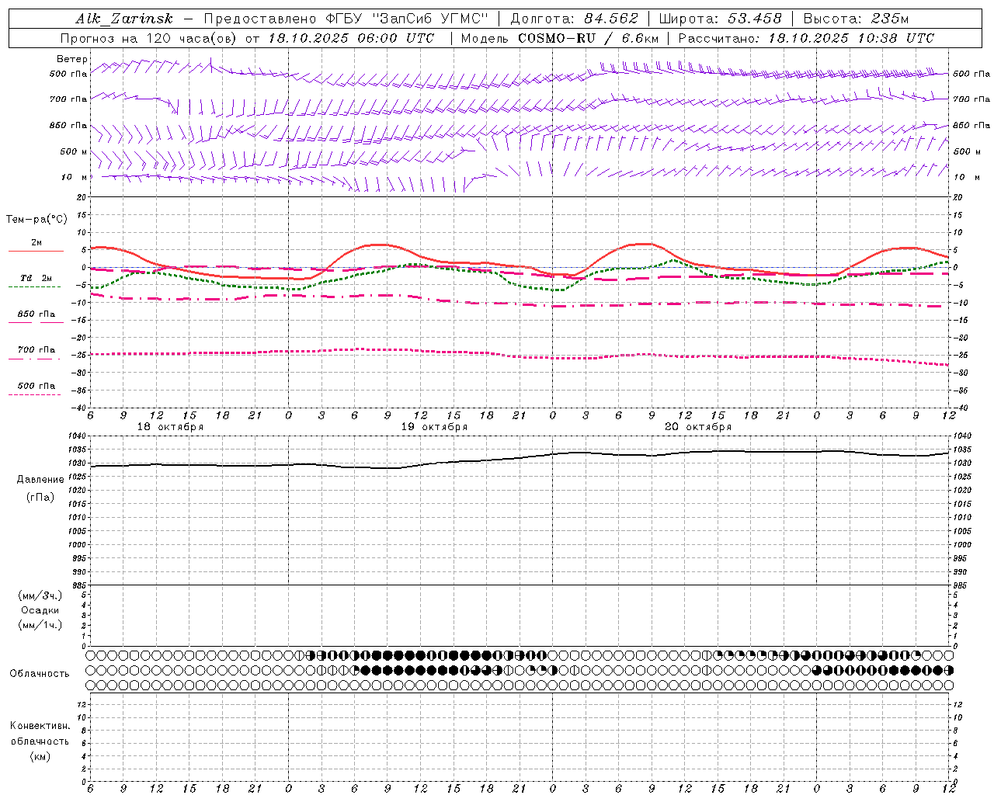994x795 pixels.
Task: Click "850 гПа" in the temperature legend
Action: point(36,314)
